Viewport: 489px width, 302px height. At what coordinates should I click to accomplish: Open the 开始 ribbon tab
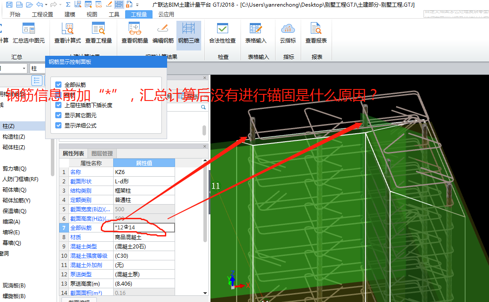[x=15, y=14]
